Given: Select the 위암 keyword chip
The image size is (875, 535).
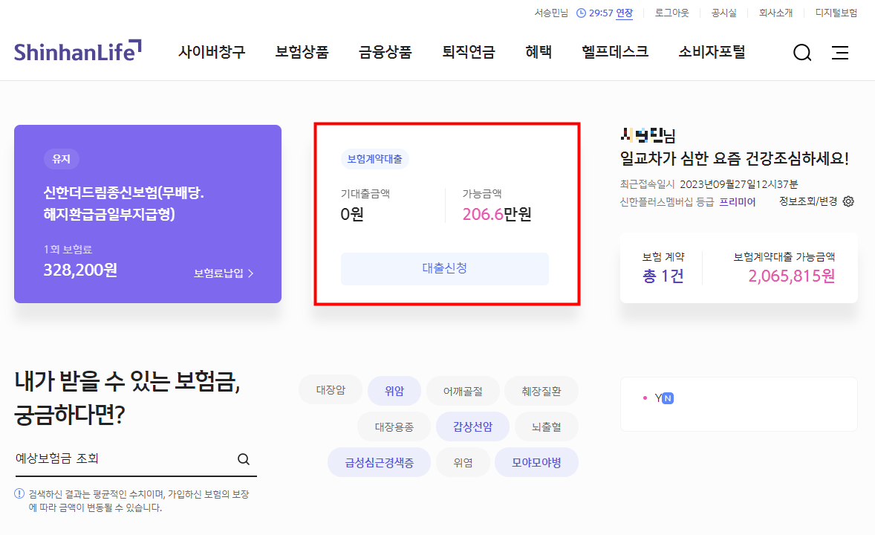Looking at the screenshot, I should pos(394,391).
